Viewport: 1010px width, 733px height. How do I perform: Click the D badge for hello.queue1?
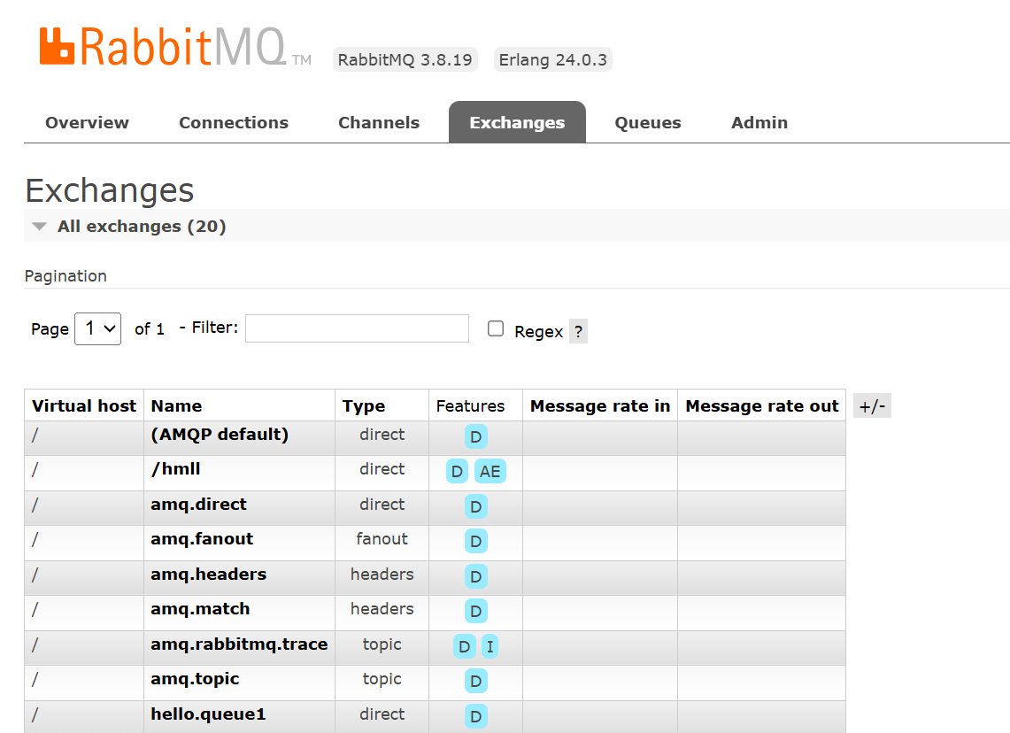coord(476,716)
